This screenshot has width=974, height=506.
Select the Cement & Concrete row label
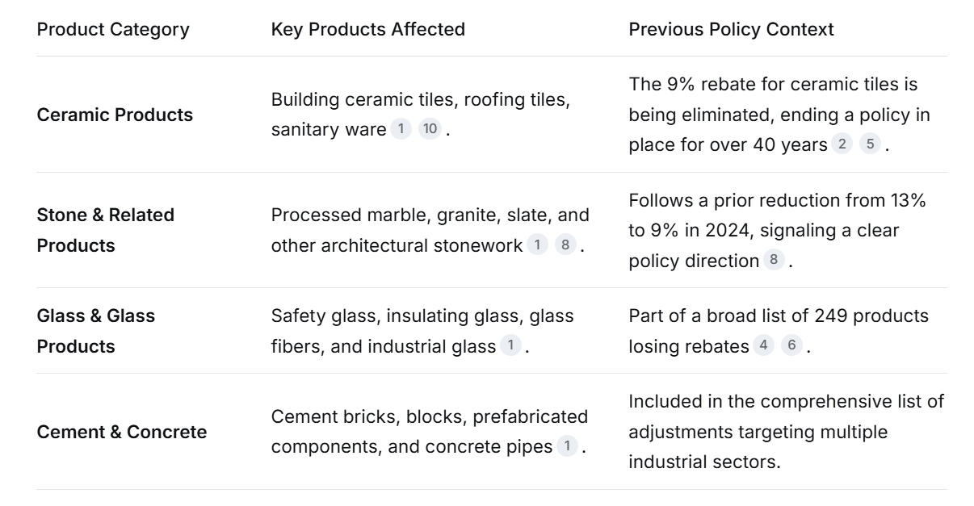click(122, 432)
